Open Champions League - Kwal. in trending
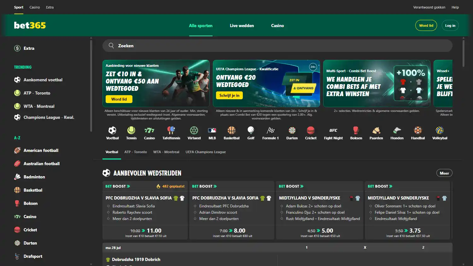 pyautogui.click(x=44, y=117)
